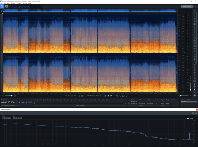Click the 00:00:00.000 timecode display
198x147 pixels.
click(x=8, y=102)
